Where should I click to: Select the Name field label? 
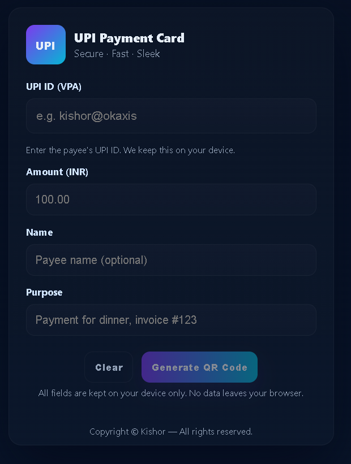[x=40, y=232]
